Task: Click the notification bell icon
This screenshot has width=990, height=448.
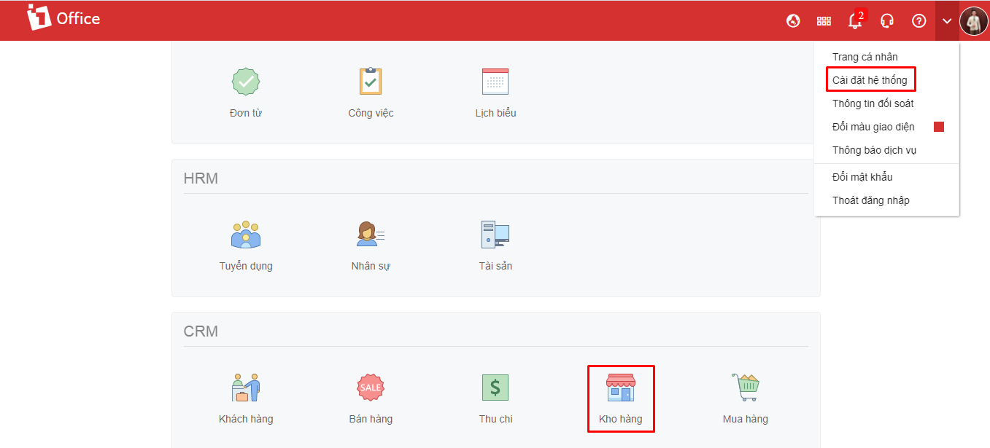Action: point(855,21)
